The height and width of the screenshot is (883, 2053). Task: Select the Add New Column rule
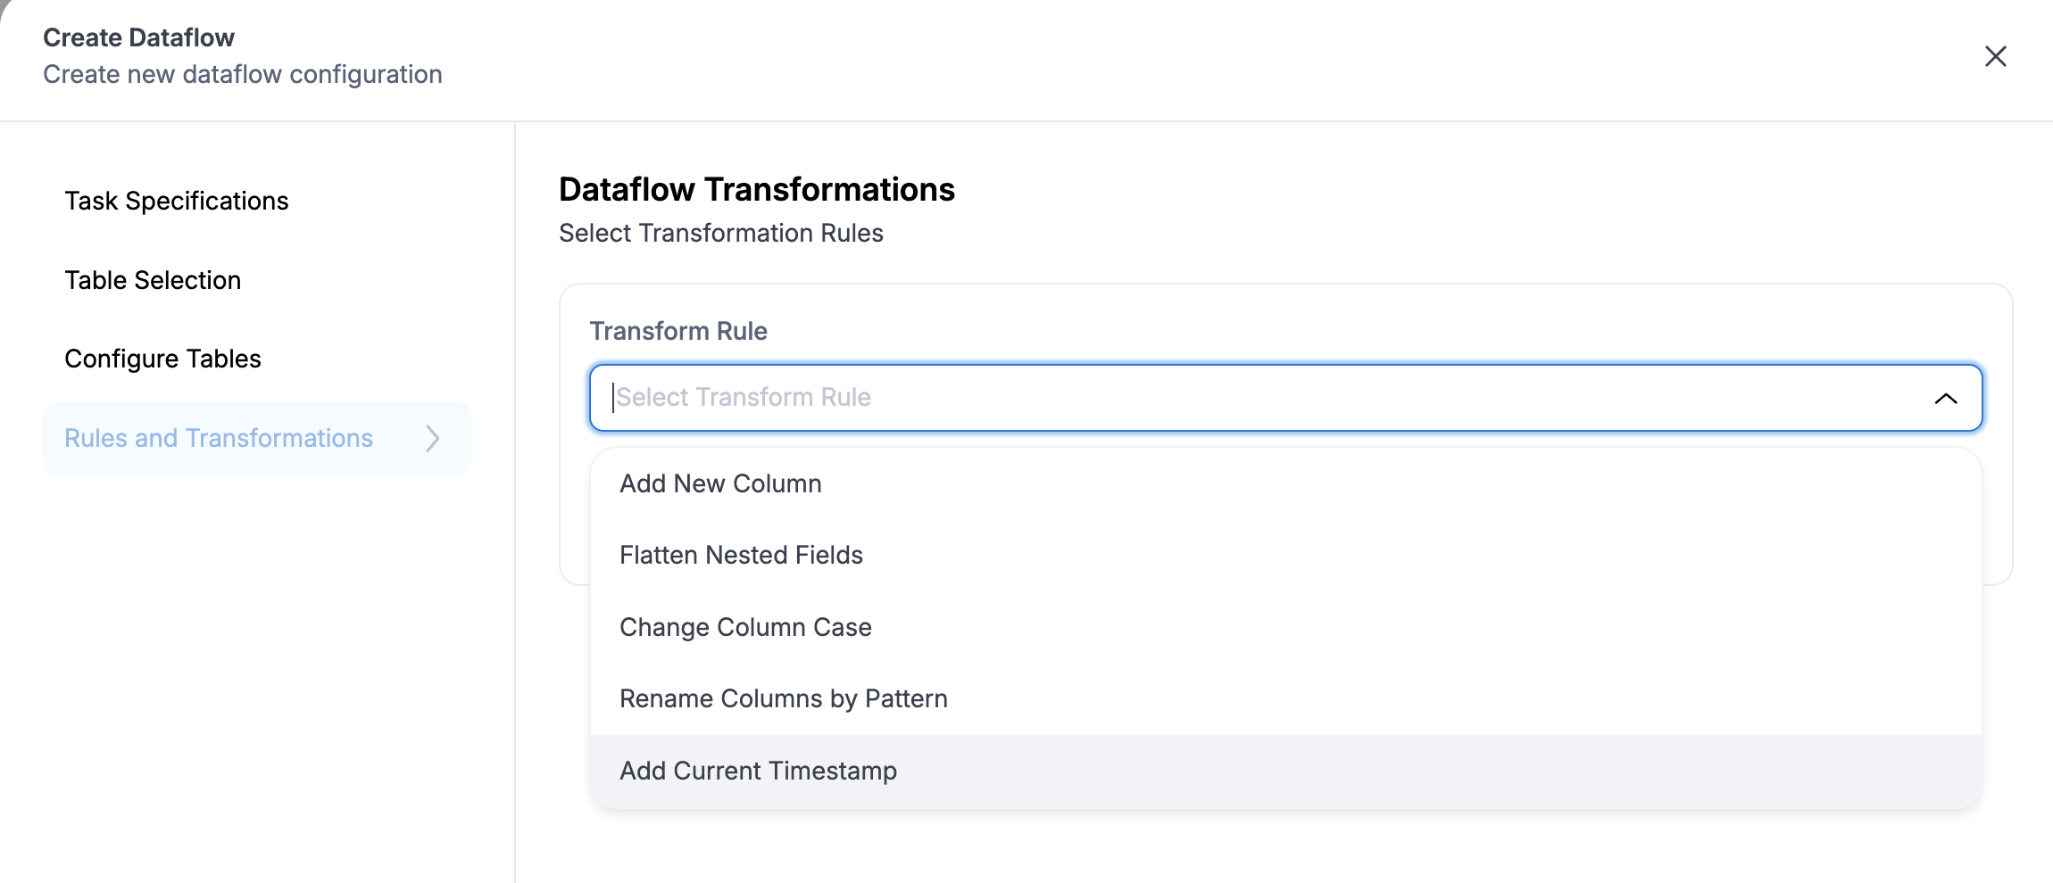click(720, 483)
